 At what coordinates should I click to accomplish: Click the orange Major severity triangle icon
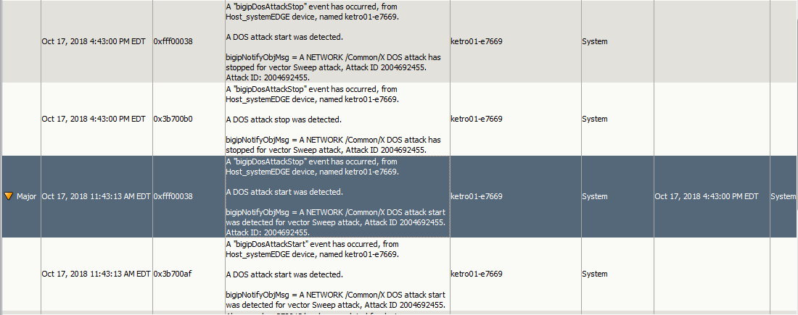point(9,196)
